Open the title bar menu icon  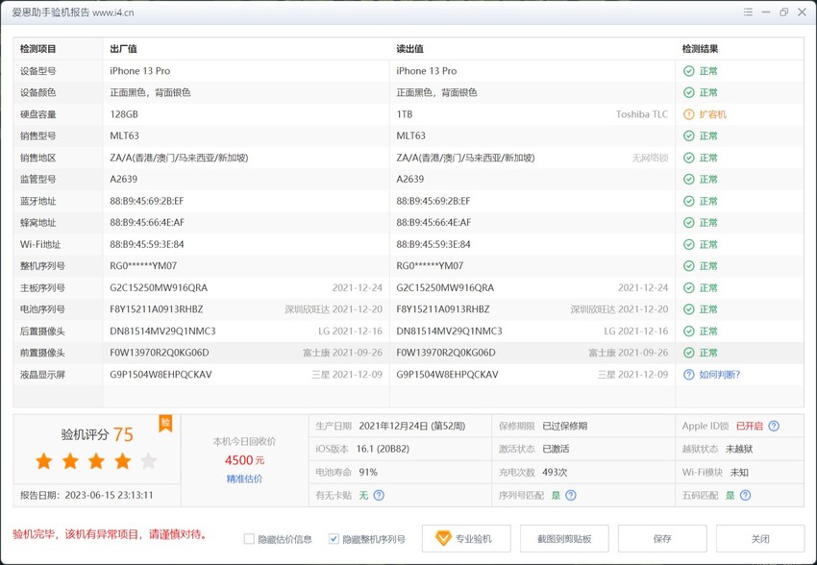click(x=748, y=12)
